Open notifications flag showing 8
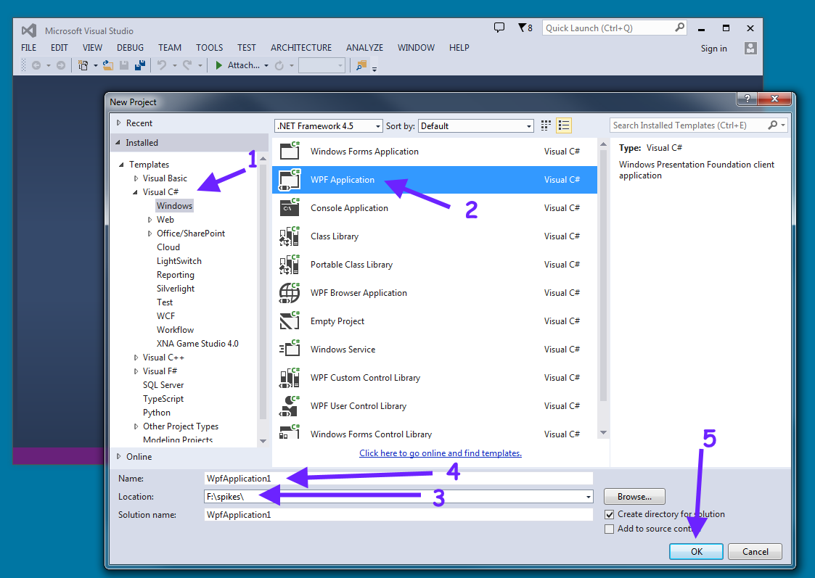815x578 pixels. click(x=525, y=28)
